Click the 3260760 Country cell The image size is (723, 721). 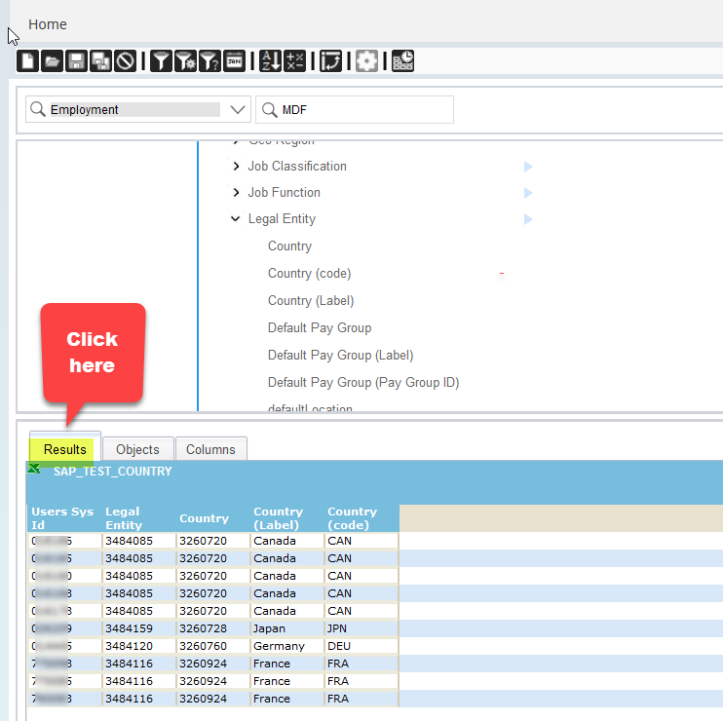(x=213, y=646)
